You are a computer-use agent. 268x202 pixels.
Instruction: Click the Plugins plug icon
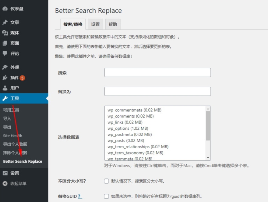(5, 78)
